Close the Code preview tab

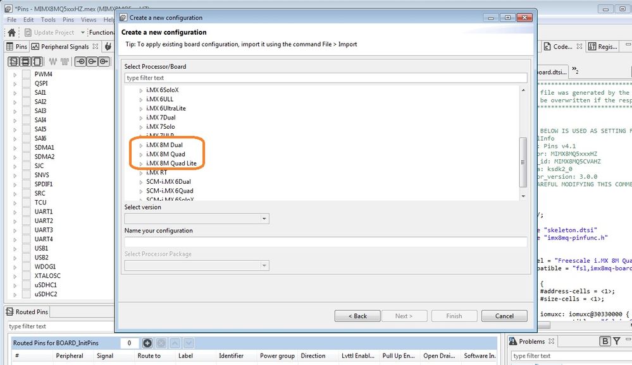point(579,46)
